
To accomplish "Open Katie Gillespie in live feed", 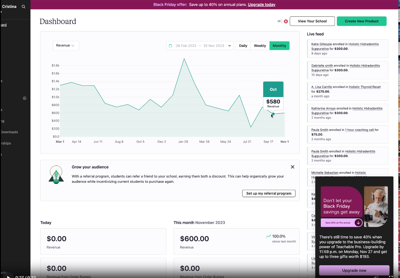I will point(321,44).
